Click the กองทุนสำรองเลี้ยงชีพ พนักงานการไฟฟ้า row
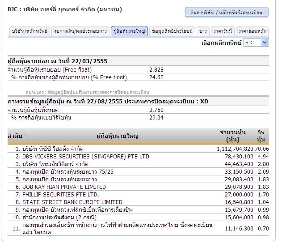Image resolution: width=286 pixels, height=243 pixels. tap(138, 229)
